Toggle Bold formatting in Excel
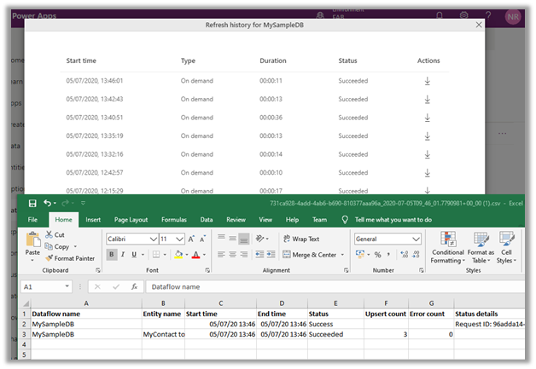The height and width of the screenshot is (369, 536). (x=111, y=254)
